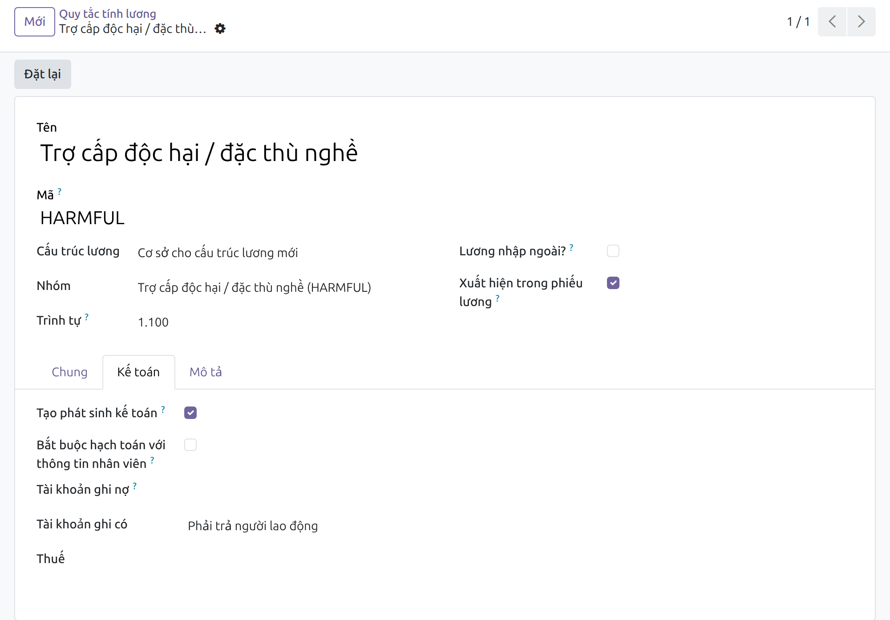
Task: Click the 1 / 1 pager counter
Action: click(798, 21)
